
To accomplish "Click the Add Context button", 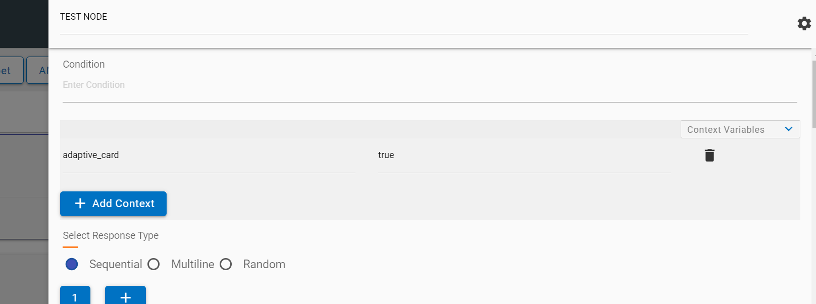I will [113, 204].
